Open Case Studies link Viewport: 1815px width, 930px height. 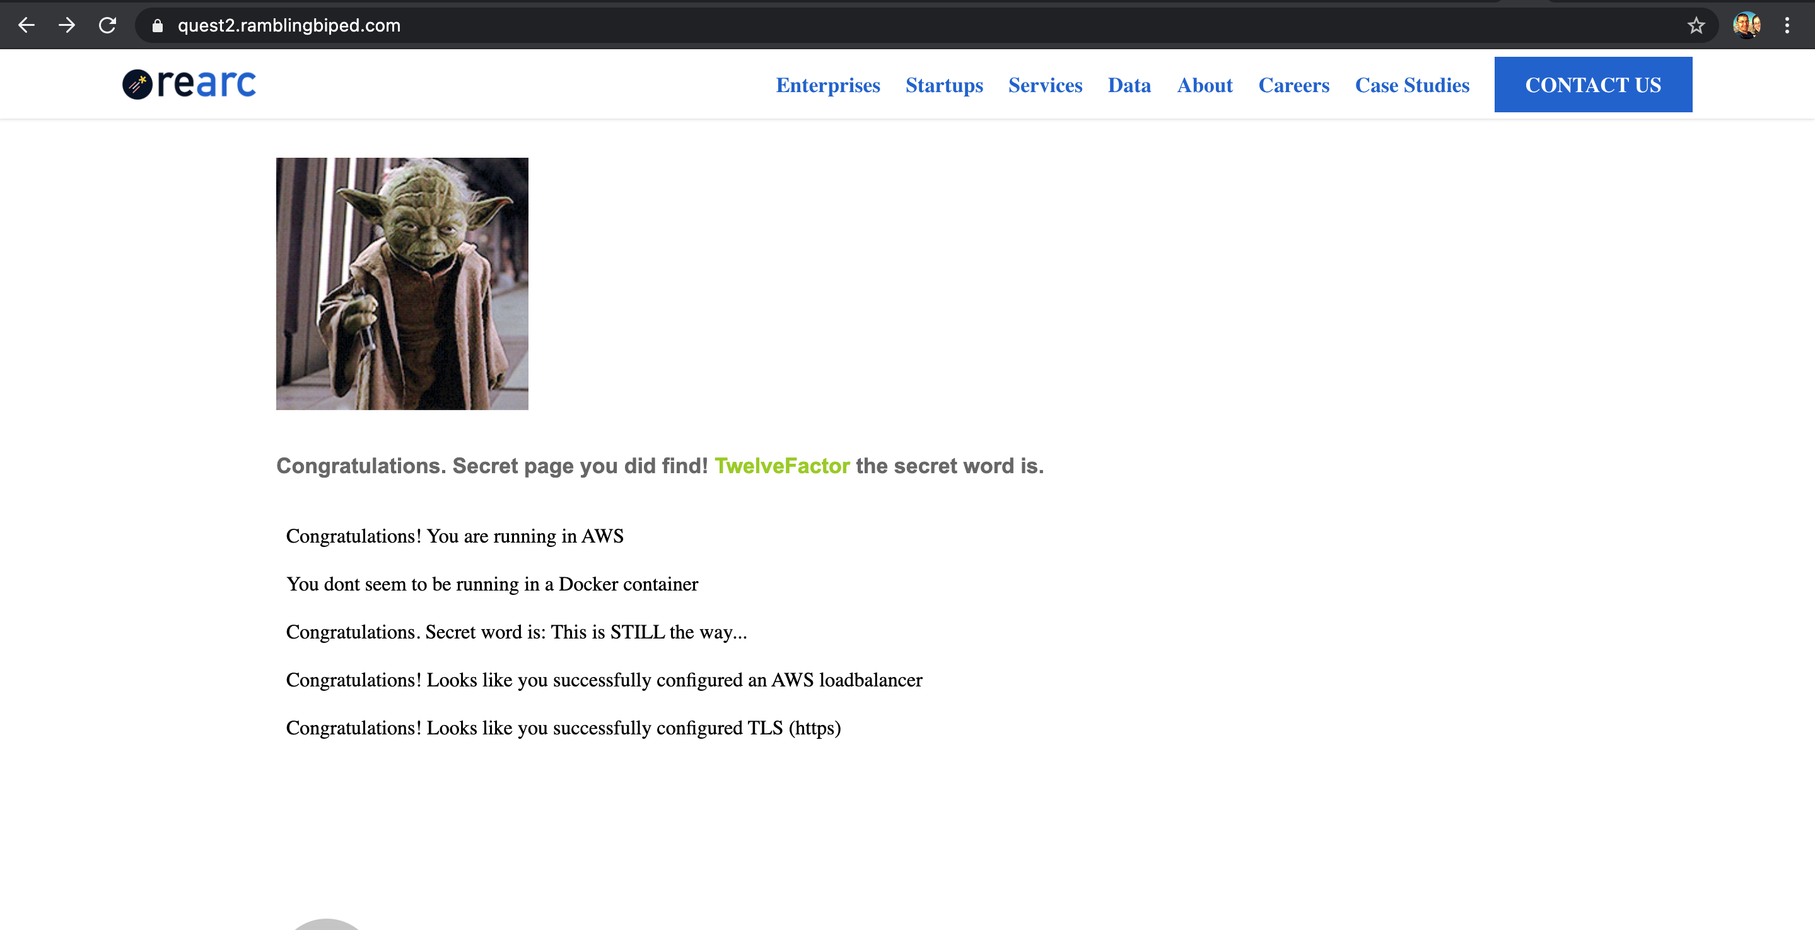tap(1411, 85)
